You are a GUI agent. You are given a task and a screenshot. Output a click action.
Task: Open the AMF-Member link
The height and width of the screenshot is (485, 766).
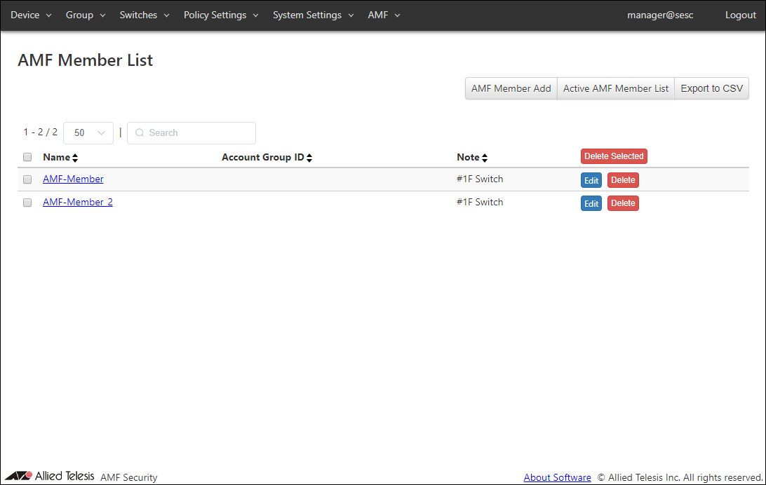[x=73, y=179]
